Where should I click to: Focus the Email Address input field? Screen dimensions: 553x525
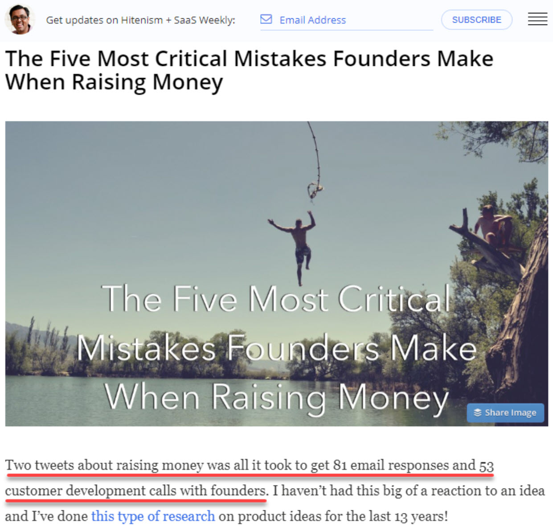pyautogui.click(x=347, y=20)
